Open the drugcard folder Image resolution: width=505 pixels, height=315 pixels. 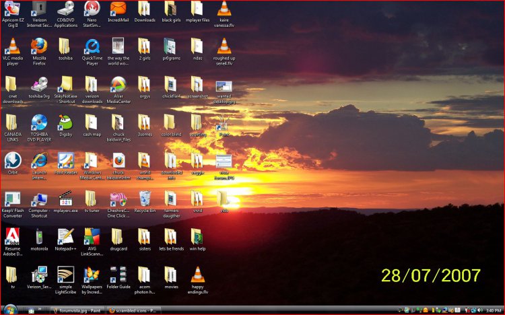[119, 240]
